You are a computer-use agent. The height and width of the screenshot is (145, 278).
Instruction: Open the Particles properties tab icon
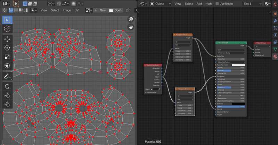click(275, 28)
